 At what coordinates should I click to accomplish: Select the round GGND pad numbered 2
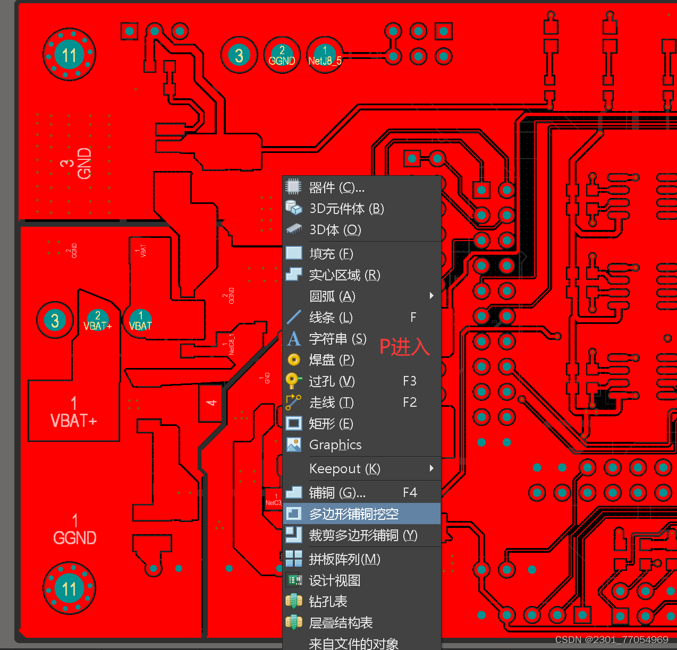coord(282,55)
